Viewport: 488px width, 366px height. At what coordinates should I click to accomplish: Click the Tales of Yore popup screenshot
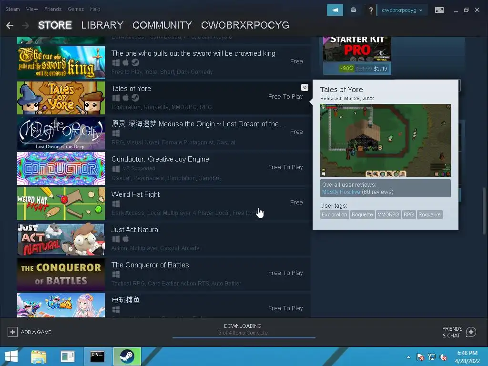[385, 141]
